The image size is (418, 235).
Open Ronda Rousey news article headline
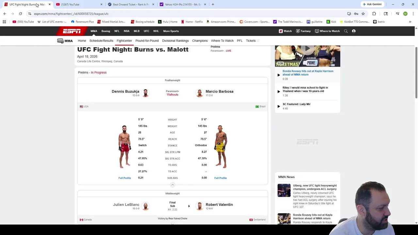click(x=313, y=217)
